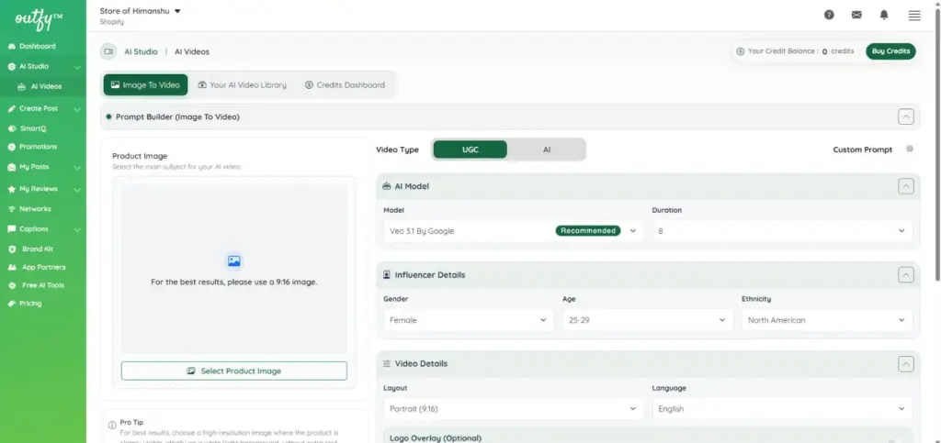Collapse the AI Model section

pos(905,186)
